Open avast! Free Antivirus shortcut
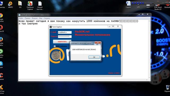 click(2, 89)
